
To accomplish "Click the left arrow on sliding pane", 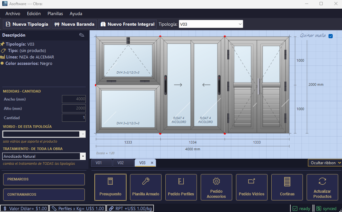I will pyautogui.click(x=206, y=85).
